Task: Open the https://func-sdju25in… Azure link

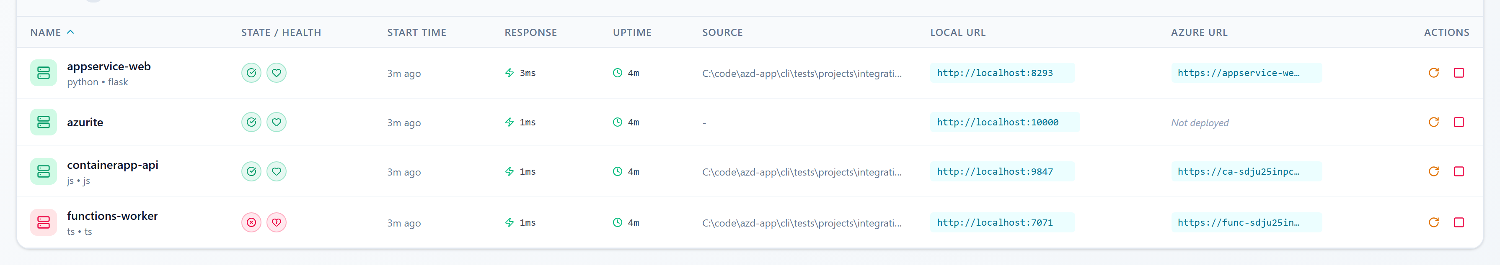Action: click(1247, 223)
